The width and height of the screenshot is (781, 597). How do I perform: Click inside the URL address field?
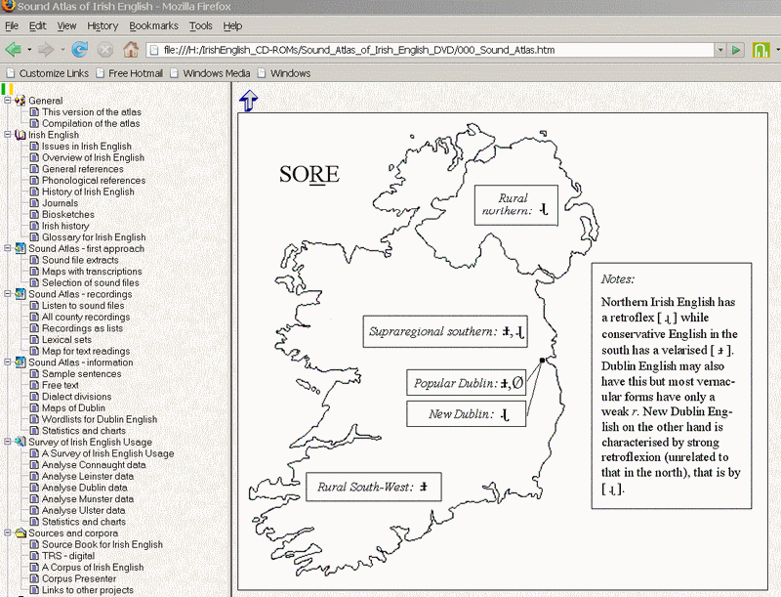(x=430, y=49)
